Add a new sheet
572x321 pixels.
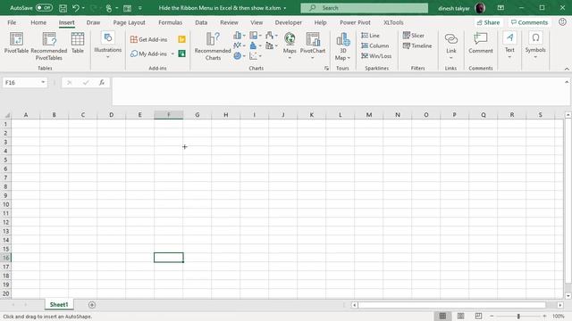point(92,305)
